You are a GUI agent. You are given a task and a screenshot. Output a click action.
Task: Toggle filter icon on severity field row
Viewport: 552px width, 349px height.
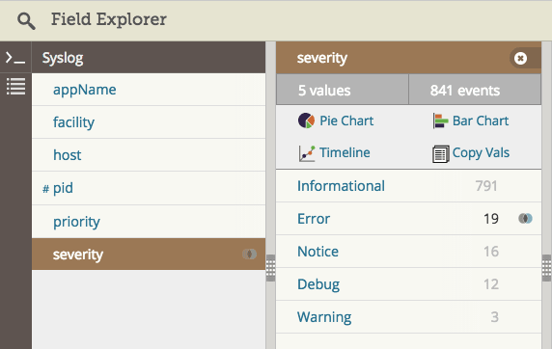pos(249,254)
